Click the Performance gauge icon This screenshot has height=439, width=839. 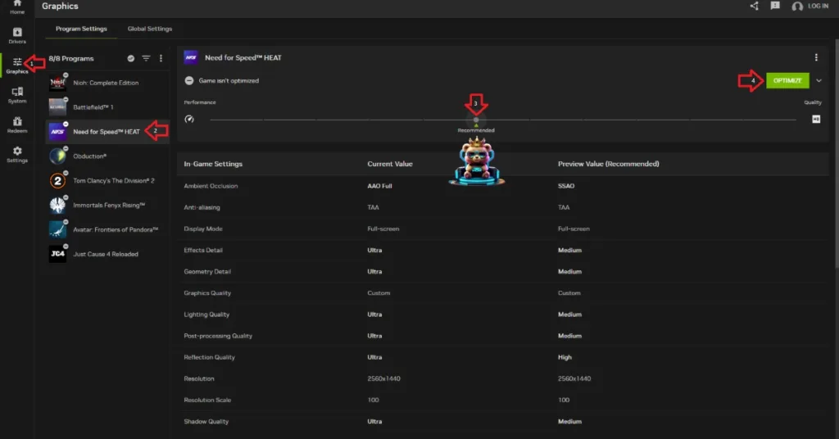coord(189,120)
